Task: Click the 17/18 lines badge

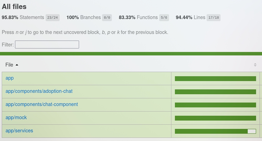Action: coord(214,18)
